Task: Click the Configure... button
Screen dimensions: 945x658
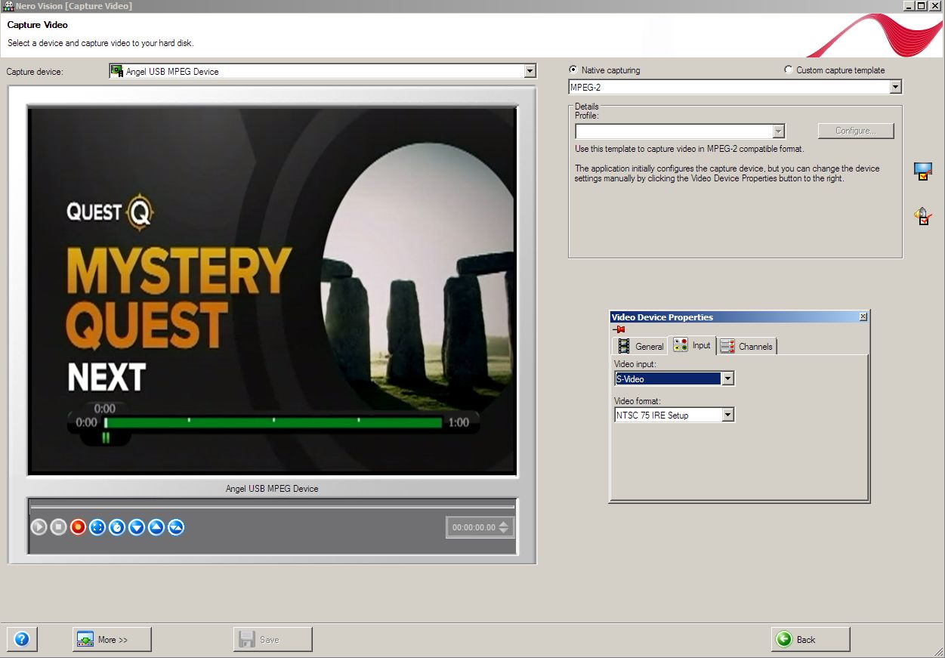Action: pyautogui.click(x=856, y=131)
